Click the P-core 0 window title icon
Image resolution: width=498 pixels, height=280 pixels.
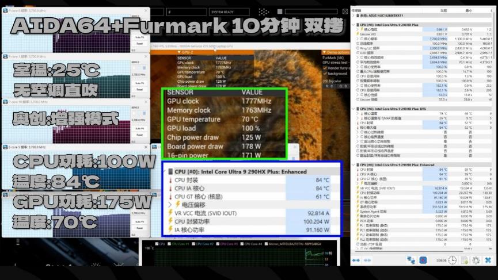coord(5,10)
